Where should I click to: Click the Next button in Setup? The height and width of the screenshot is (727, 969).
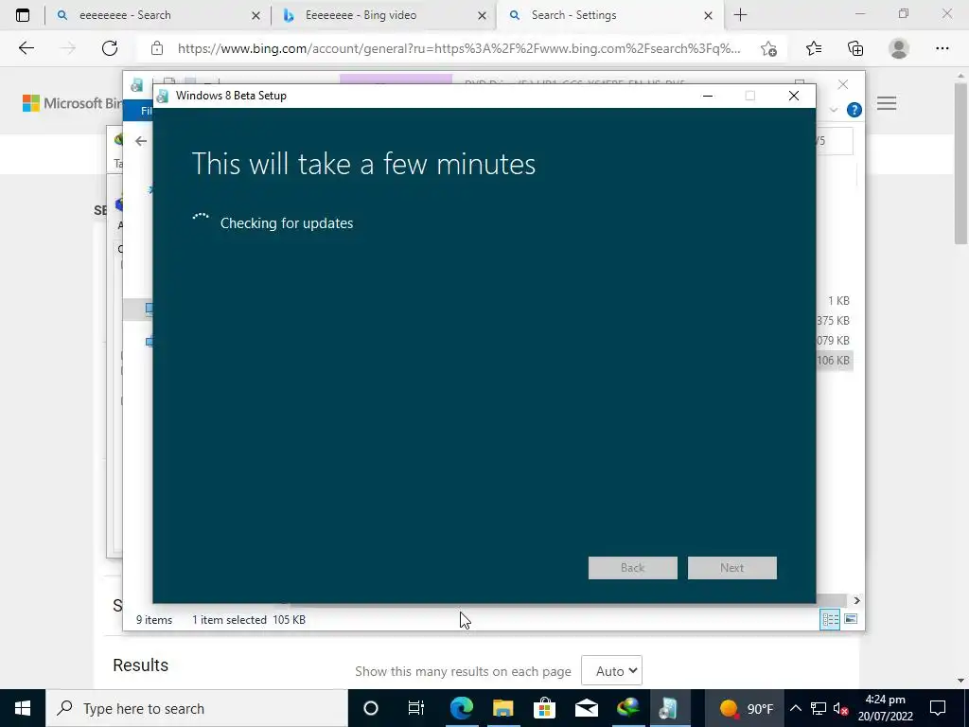tap(731, 568)
